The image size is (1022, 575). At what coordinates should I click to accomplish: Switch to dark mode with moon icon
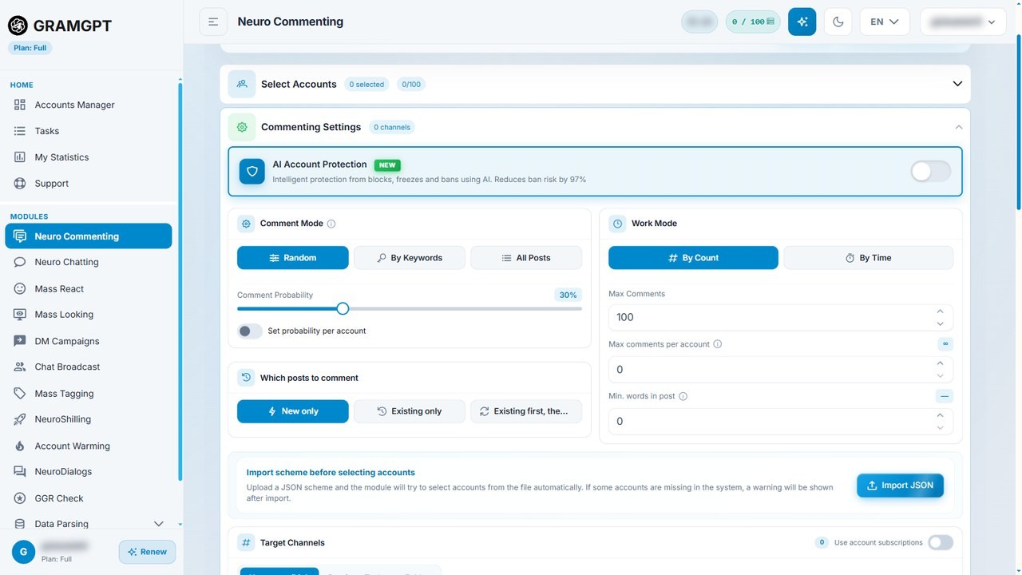(838, 22)
